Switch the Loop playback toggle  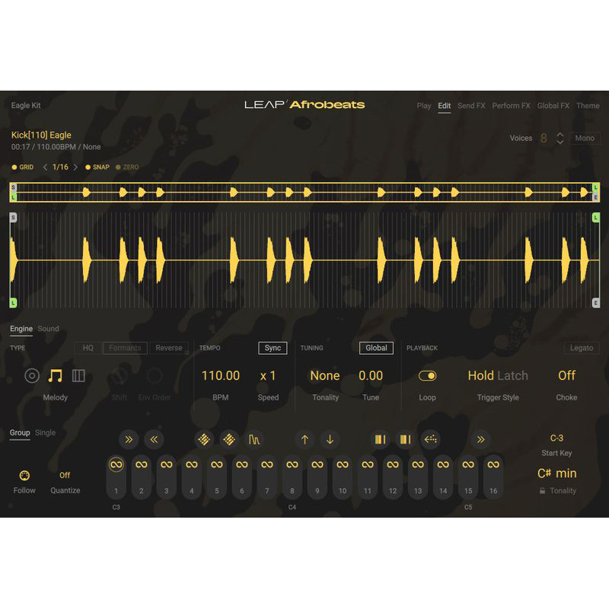tap(427, 375)
